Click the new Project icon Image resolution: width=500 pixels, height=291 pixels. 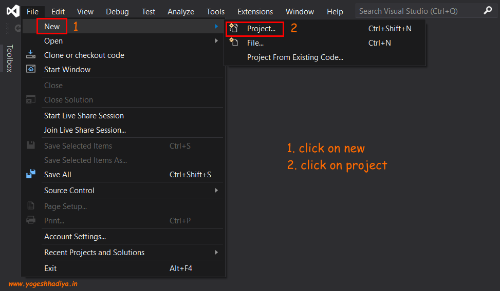(234, 29)
